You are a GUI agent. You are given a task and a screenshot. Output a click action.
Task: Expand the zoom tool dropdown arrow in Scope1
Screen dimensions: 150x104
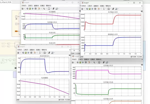106,9
